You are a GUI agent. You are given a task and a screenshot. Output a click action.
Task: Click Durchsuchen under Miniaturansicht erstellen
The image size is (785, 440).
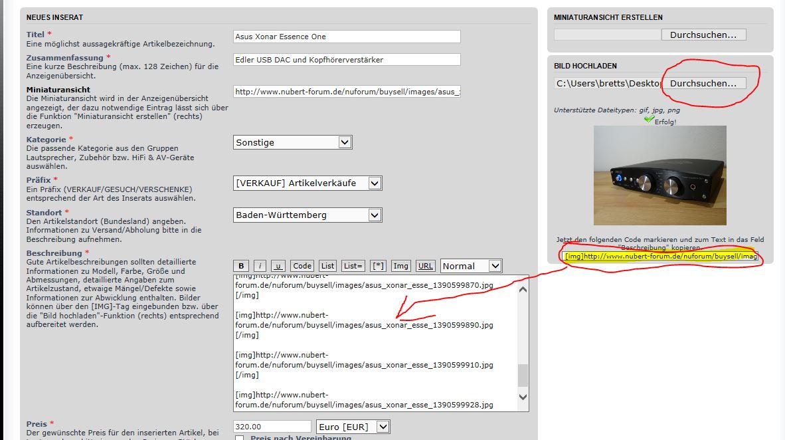click(703, 35)
